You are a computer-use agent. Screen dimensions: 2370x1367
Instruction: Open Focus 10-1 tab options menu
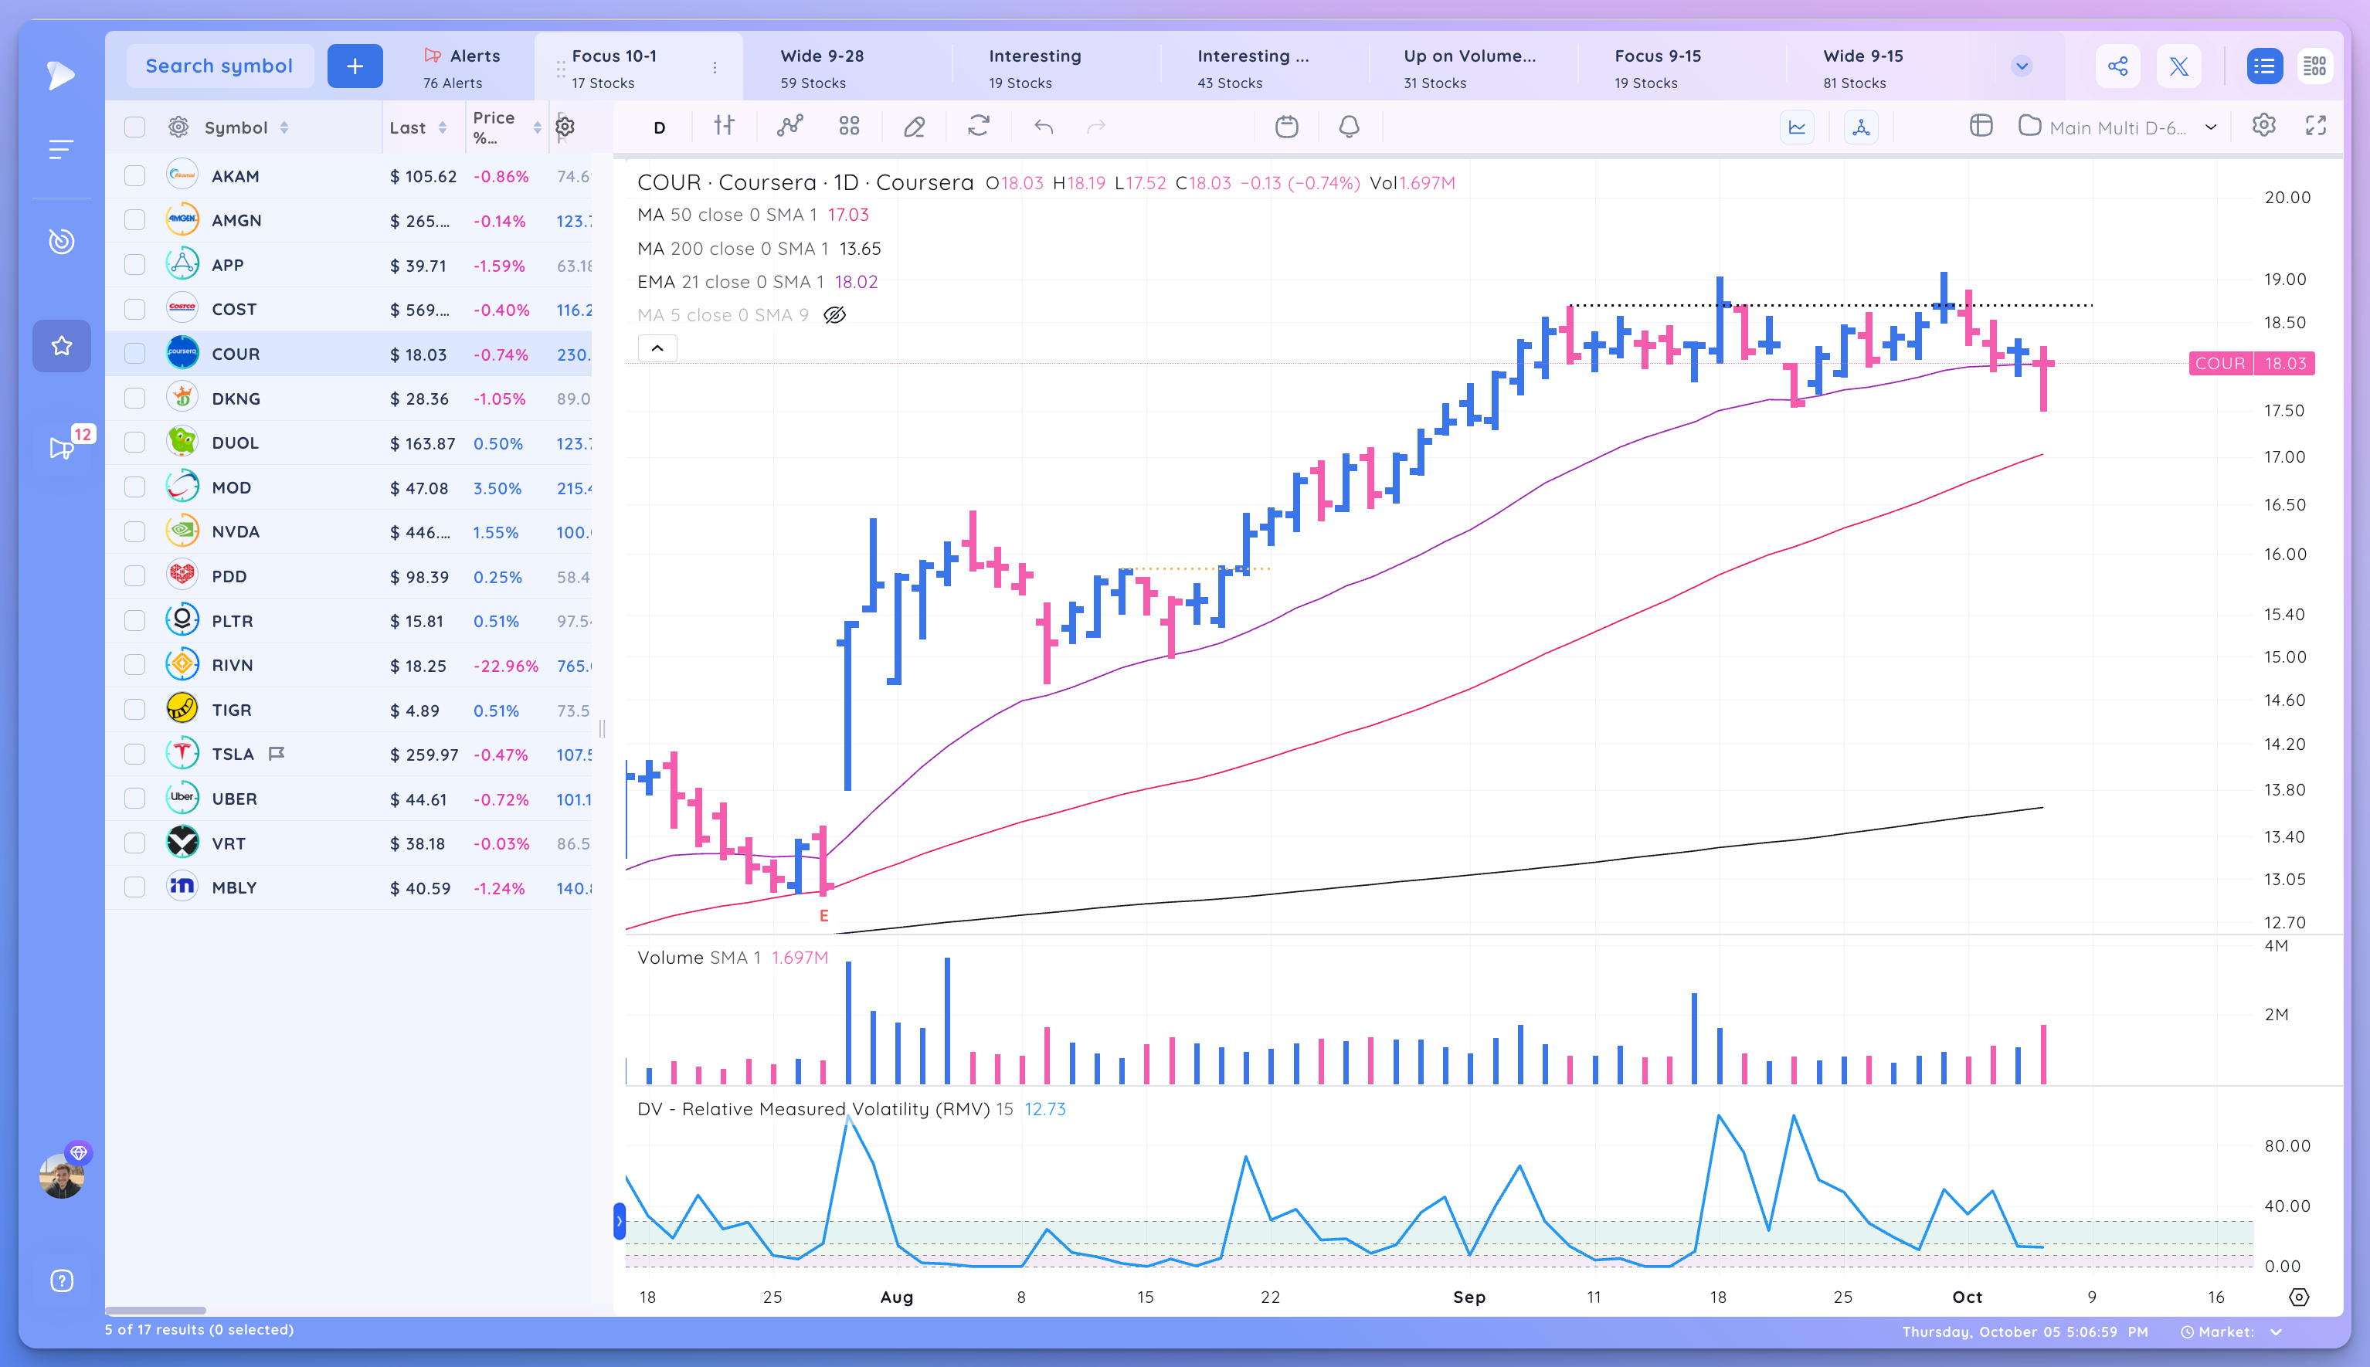pyautogui.click(x=715, y=68)
